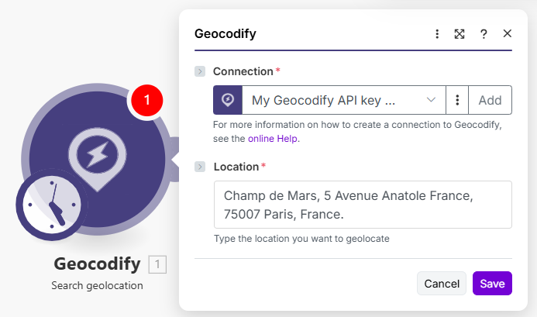Viewport: 537px width, 317px height.
Task: Click into the Location address field
Action: [x=363, y=205]
